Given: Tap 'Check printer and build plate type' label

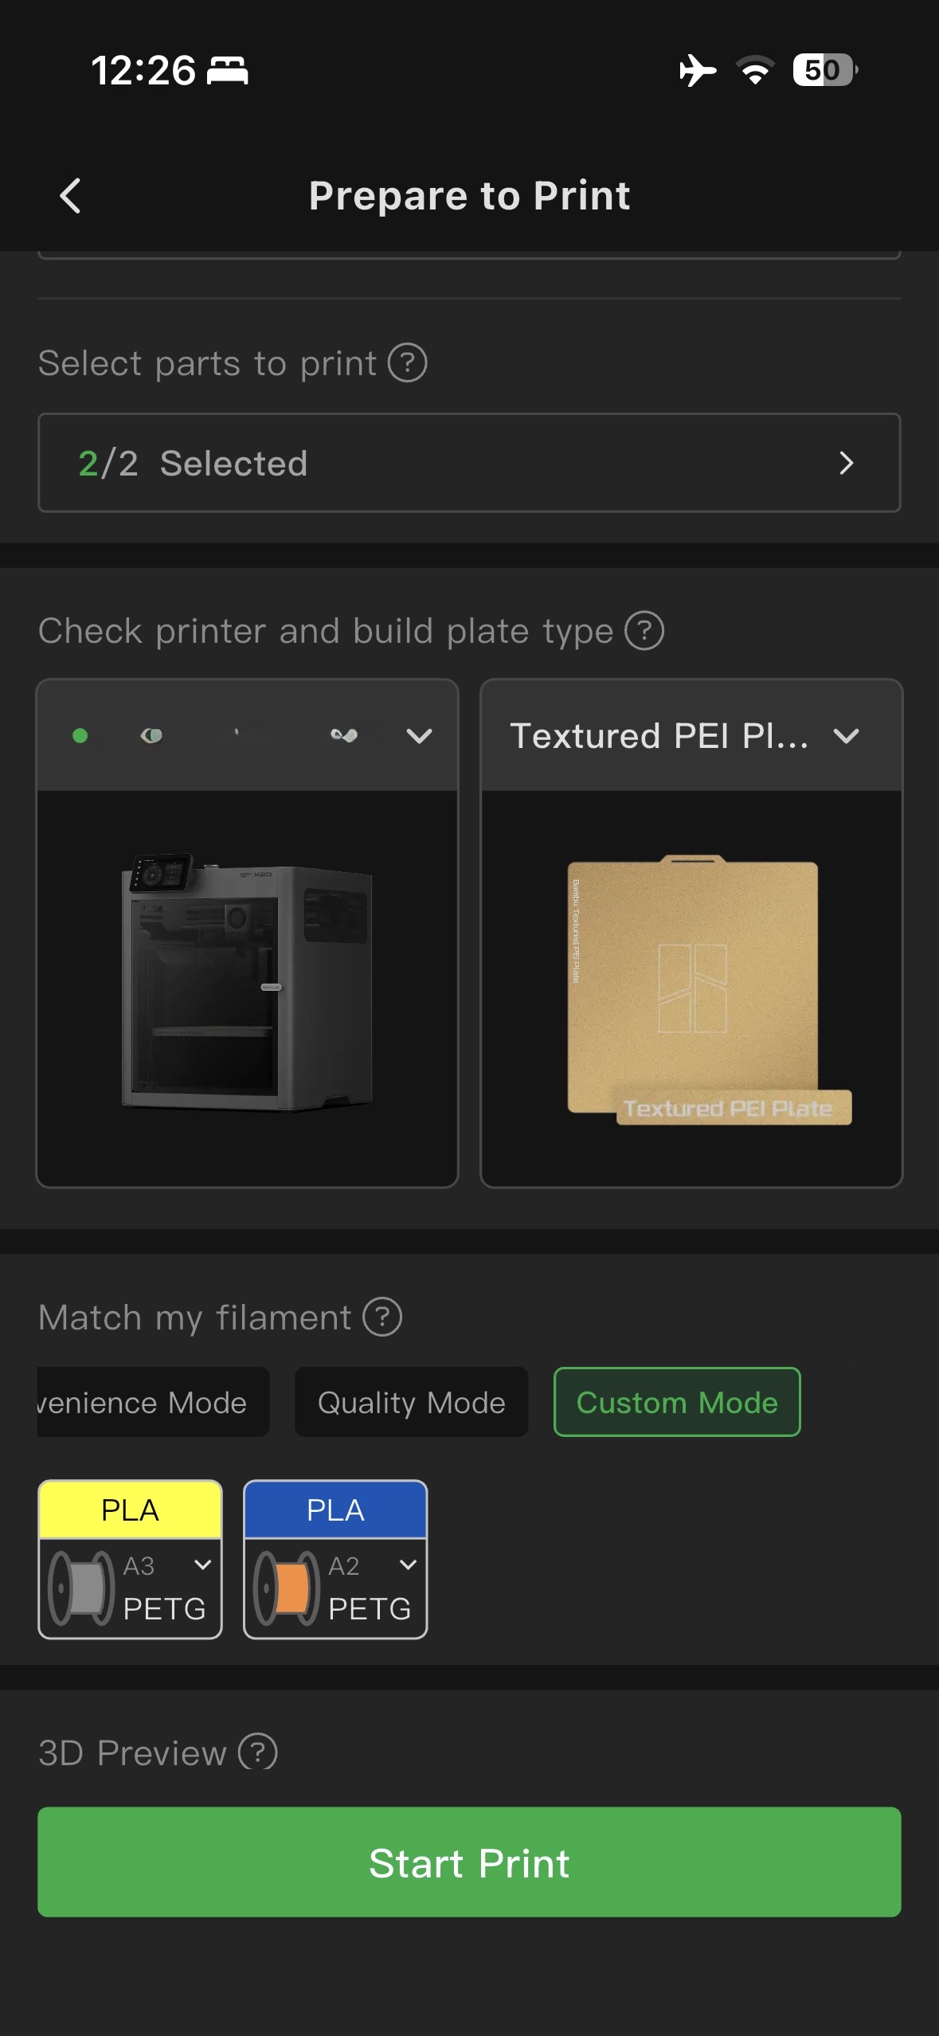Looking at the screenshot, I should (x=326, y=632).
